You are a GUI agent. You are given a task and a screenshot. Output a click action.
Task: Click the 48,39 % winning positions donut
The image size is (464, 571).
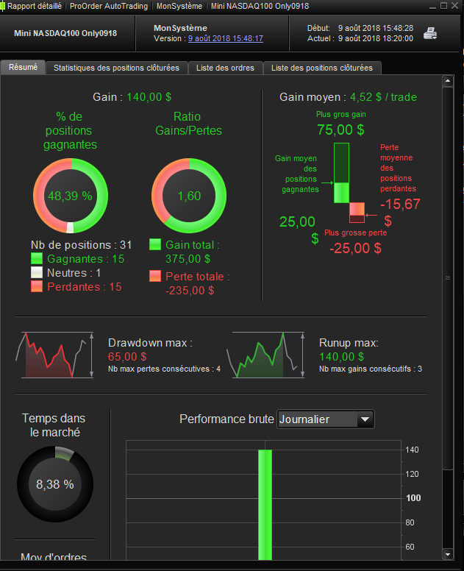(x=71, y=196)
